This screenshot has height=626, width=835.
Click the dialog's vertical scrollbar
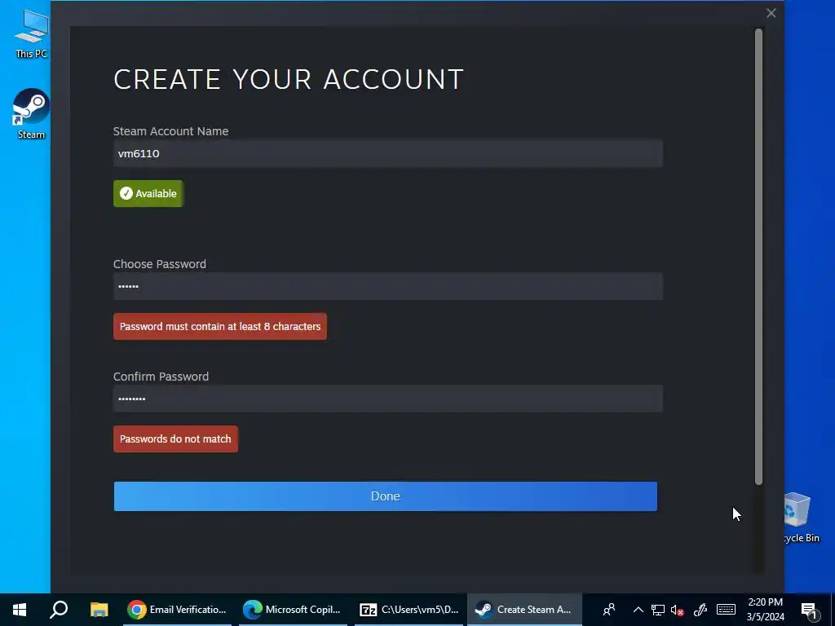click(759, 257)
